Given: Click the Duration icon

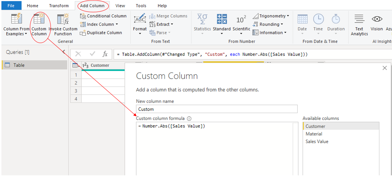Looking at the screenshot, I should 336,19.
